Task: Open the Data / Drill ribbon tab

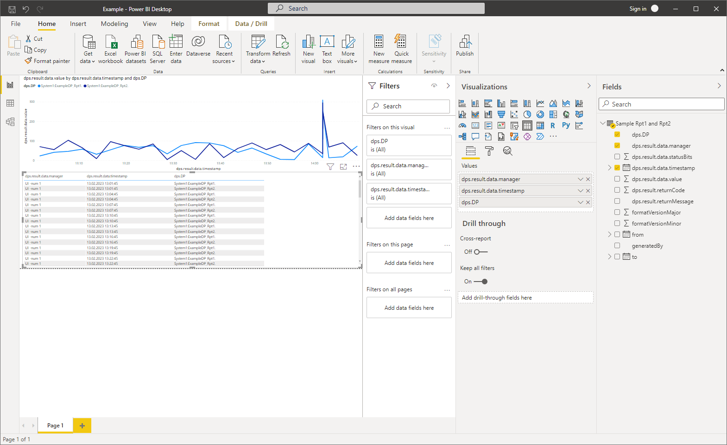Action: (251, 24)
